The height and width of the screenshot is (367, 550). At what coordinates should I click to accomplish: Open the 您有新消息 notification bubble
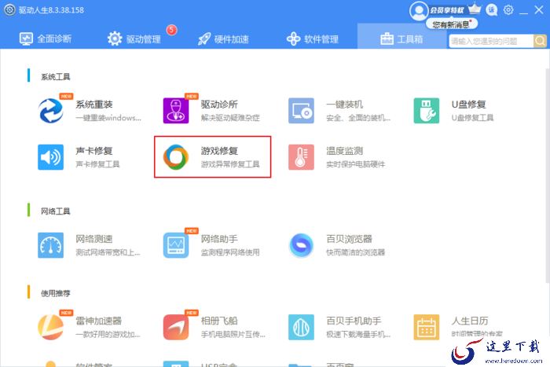pos(452,24)
